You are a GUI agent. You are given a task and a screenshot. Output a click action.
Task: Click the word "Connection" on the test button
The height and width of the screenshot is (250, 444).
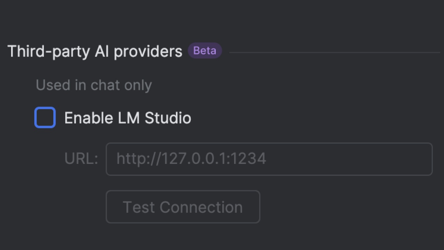pos(201,207)
